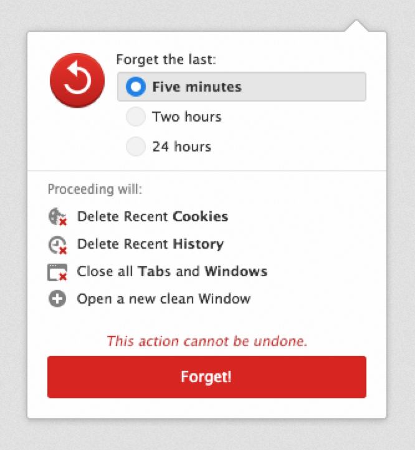The width and height of the screenshot is (415, 450).
Task: Click the Delete Recent Cookies text
Action: [x=153, y=216]
